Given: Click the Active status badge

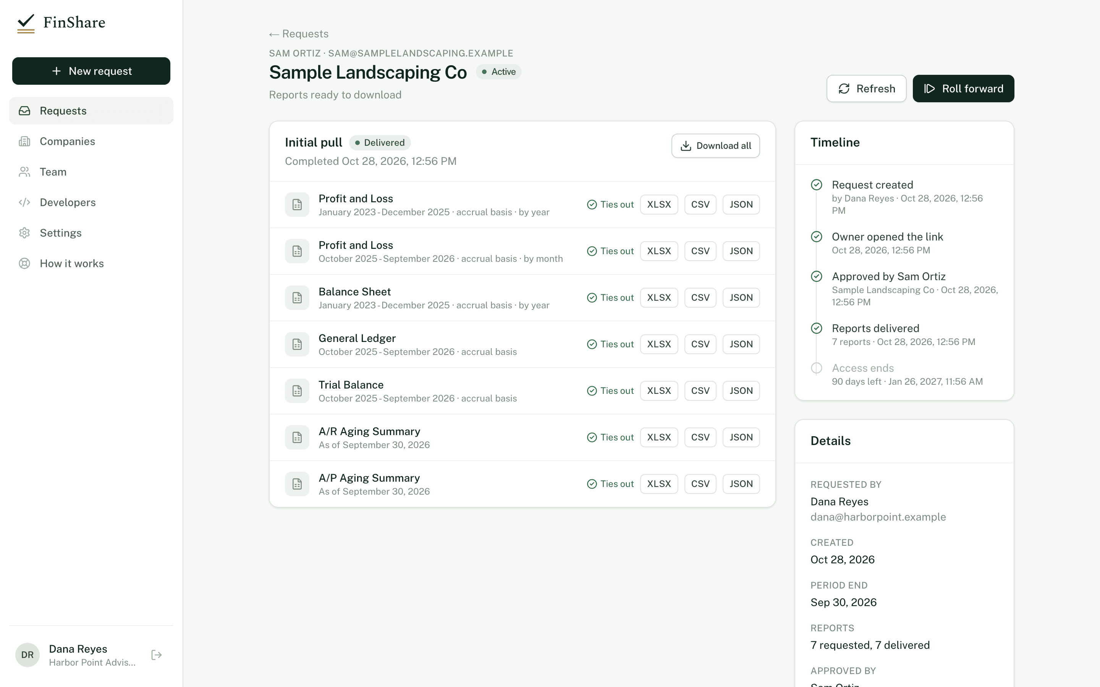Looking at the screenshot, I should [499, 72].
